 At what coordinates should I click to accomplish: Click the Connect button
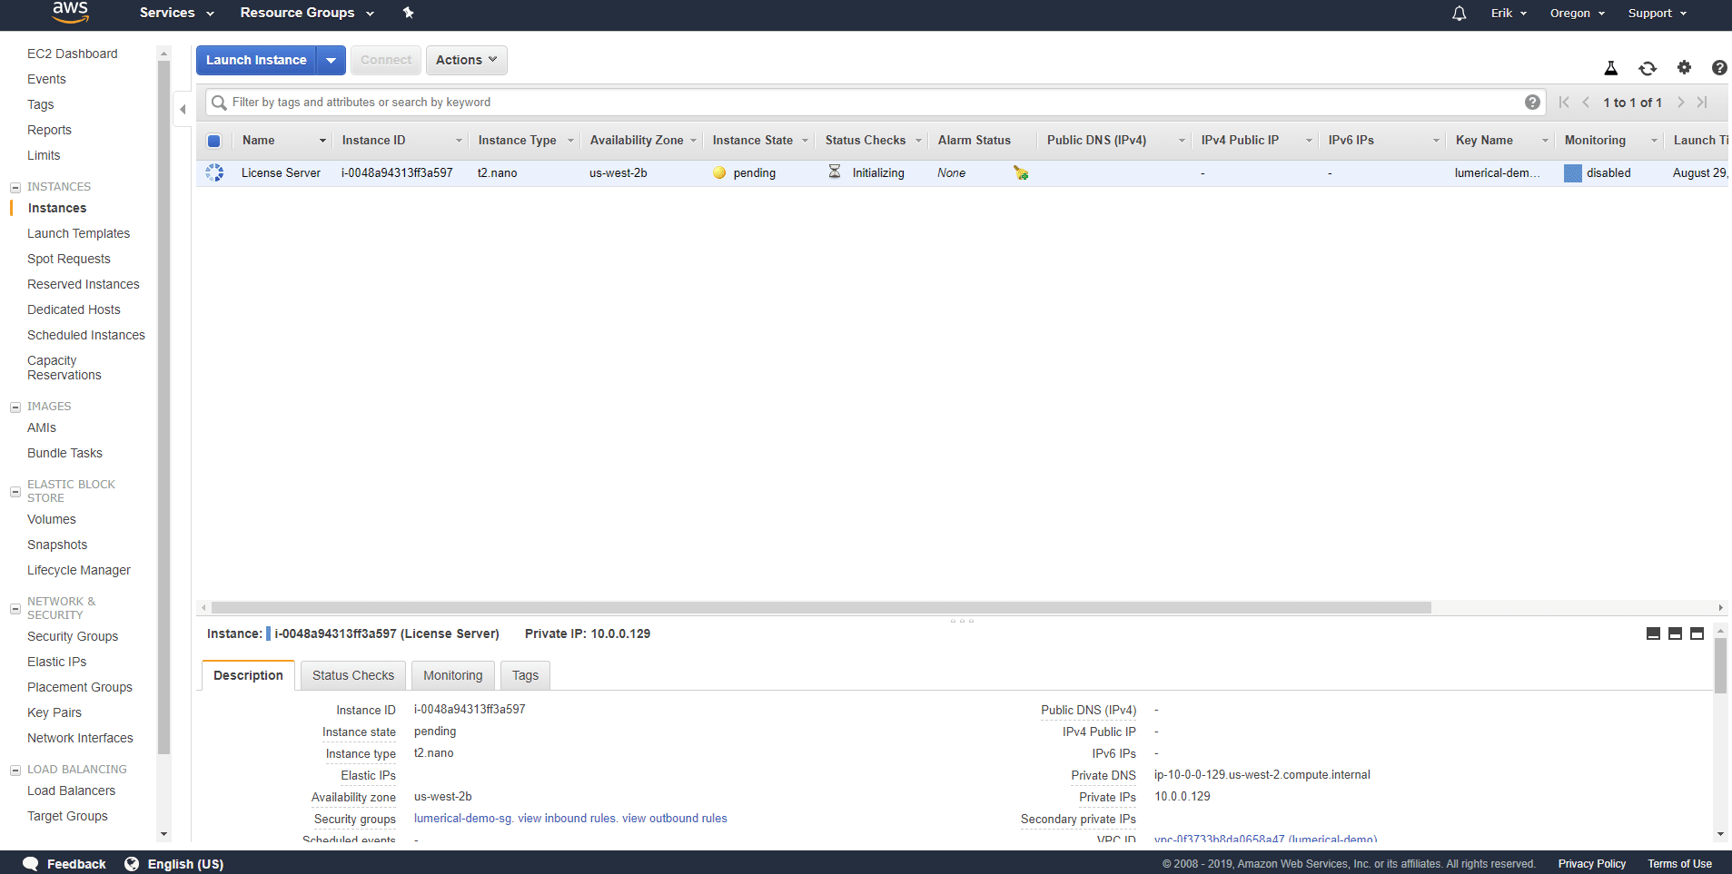[386, 60]
